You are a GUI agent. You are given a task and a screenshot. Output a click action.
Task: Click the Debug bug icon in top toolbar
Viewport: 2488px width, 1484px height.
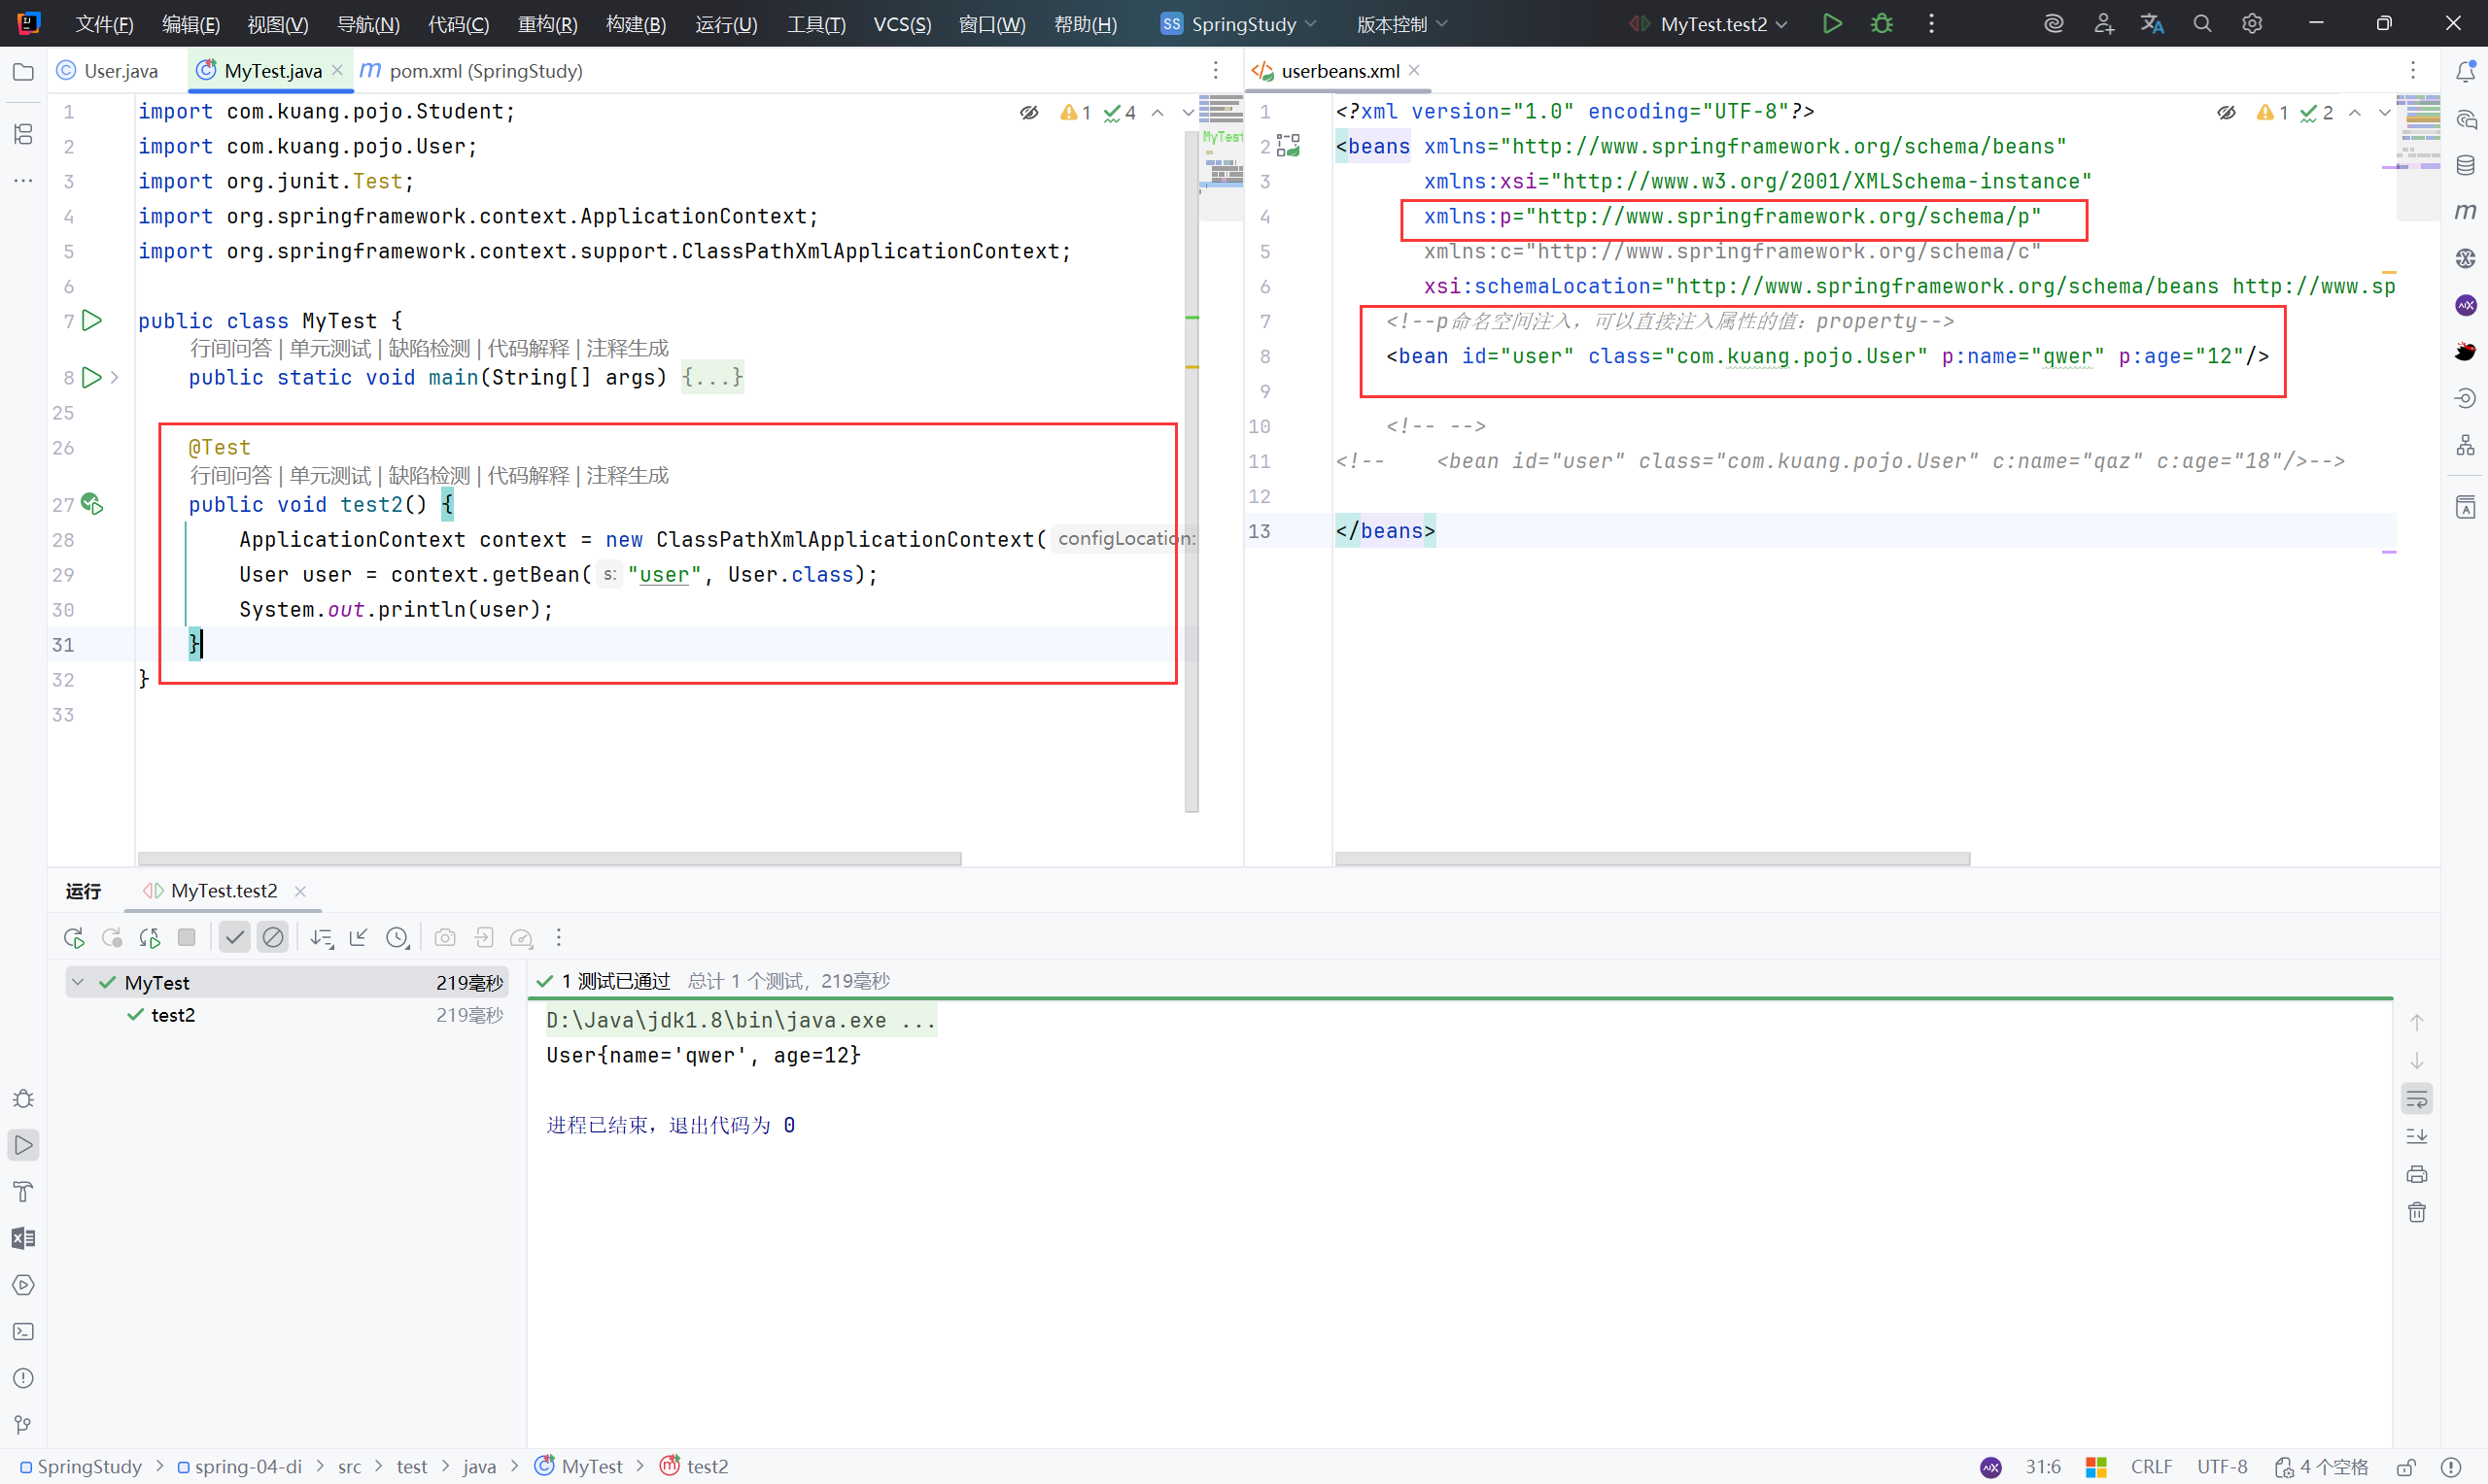1881,24
